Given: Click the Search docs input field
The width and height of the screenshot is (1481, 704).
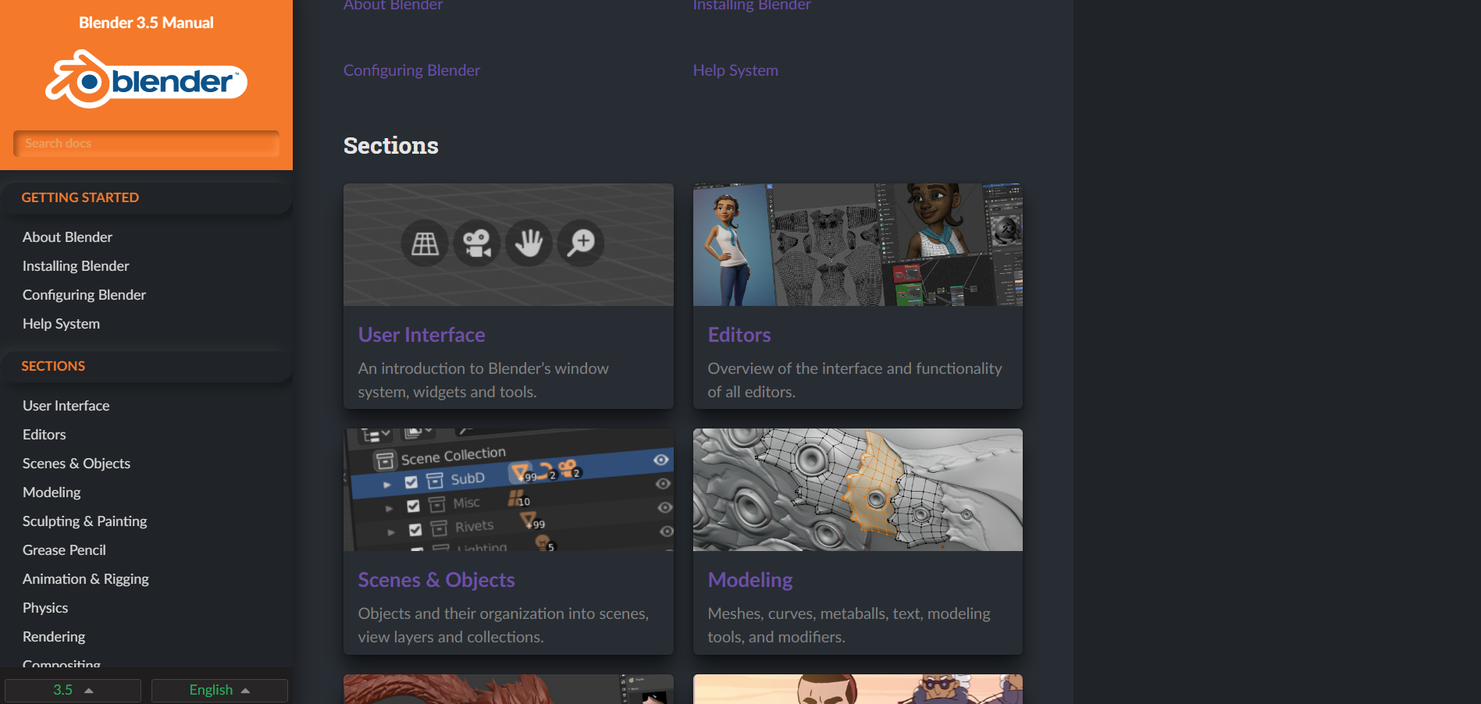Looking at the screenshot, I should click(146, 143).
